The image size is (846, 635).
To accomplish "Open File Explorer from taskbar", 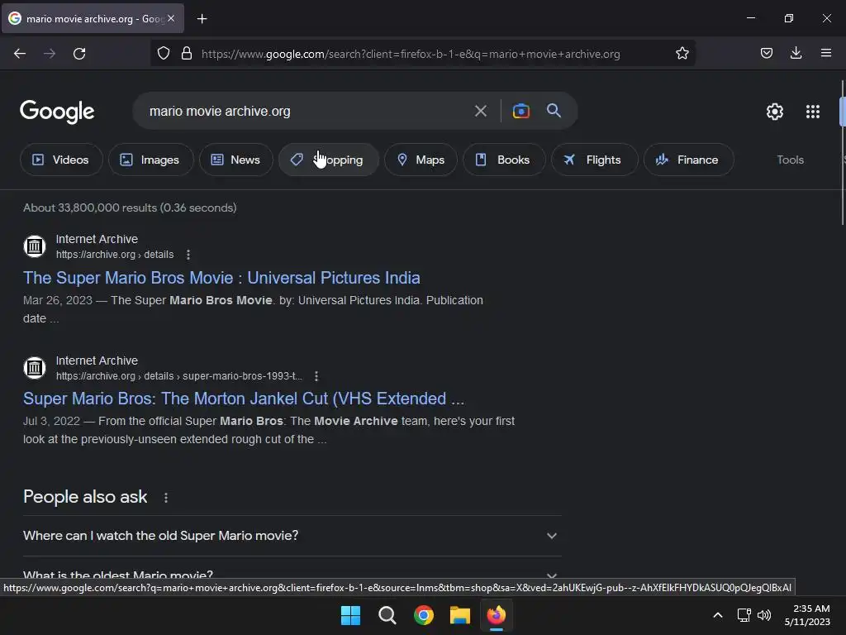I will point(459,615).
